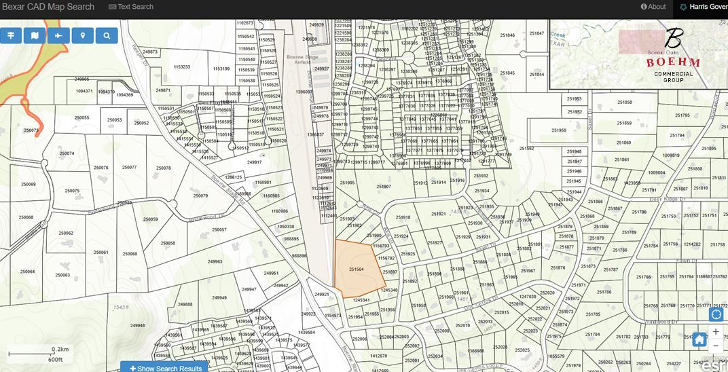Click the signpost icon in the map toolbar
The width and height of the screenshot is (728, 372).
(x=11, y=35)
